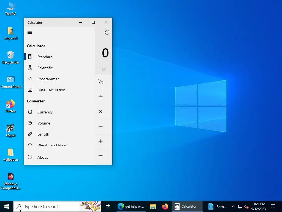Image resolution: width=282 pixels, height=212 pixels.
Task: Select the Recycle Bin icon
Action: coord(11,58)
